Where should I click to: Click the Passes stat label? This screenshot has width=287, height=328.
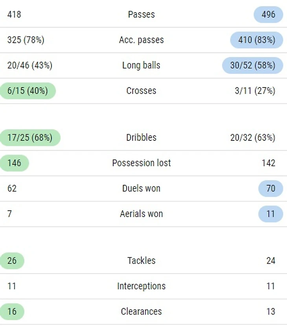click(x=142, y=15)
